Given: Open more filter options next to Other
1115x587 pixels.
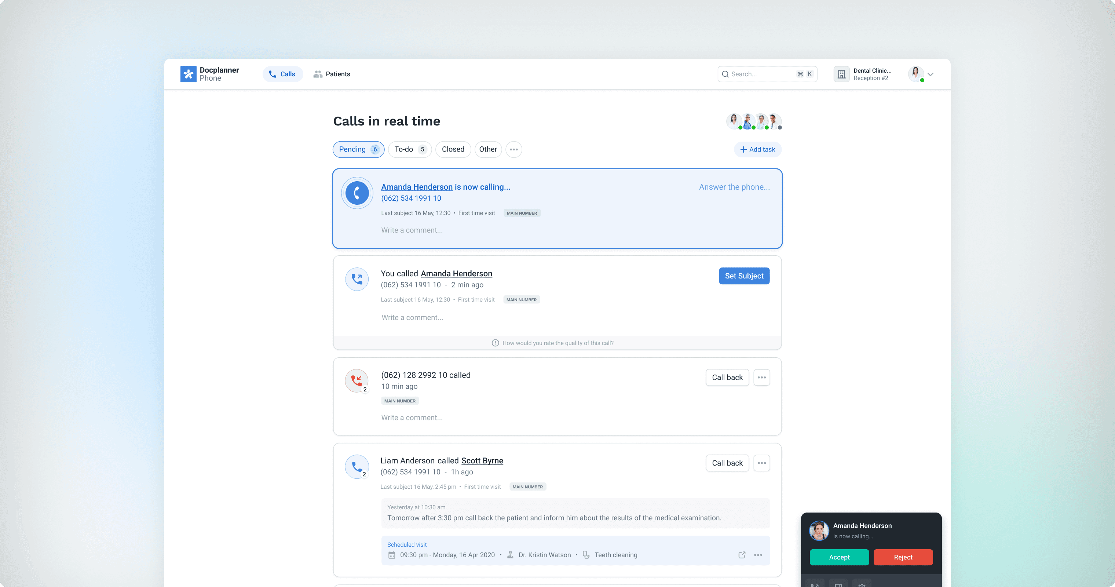Looking at the screenshot, I should click(x=513, y=149).
